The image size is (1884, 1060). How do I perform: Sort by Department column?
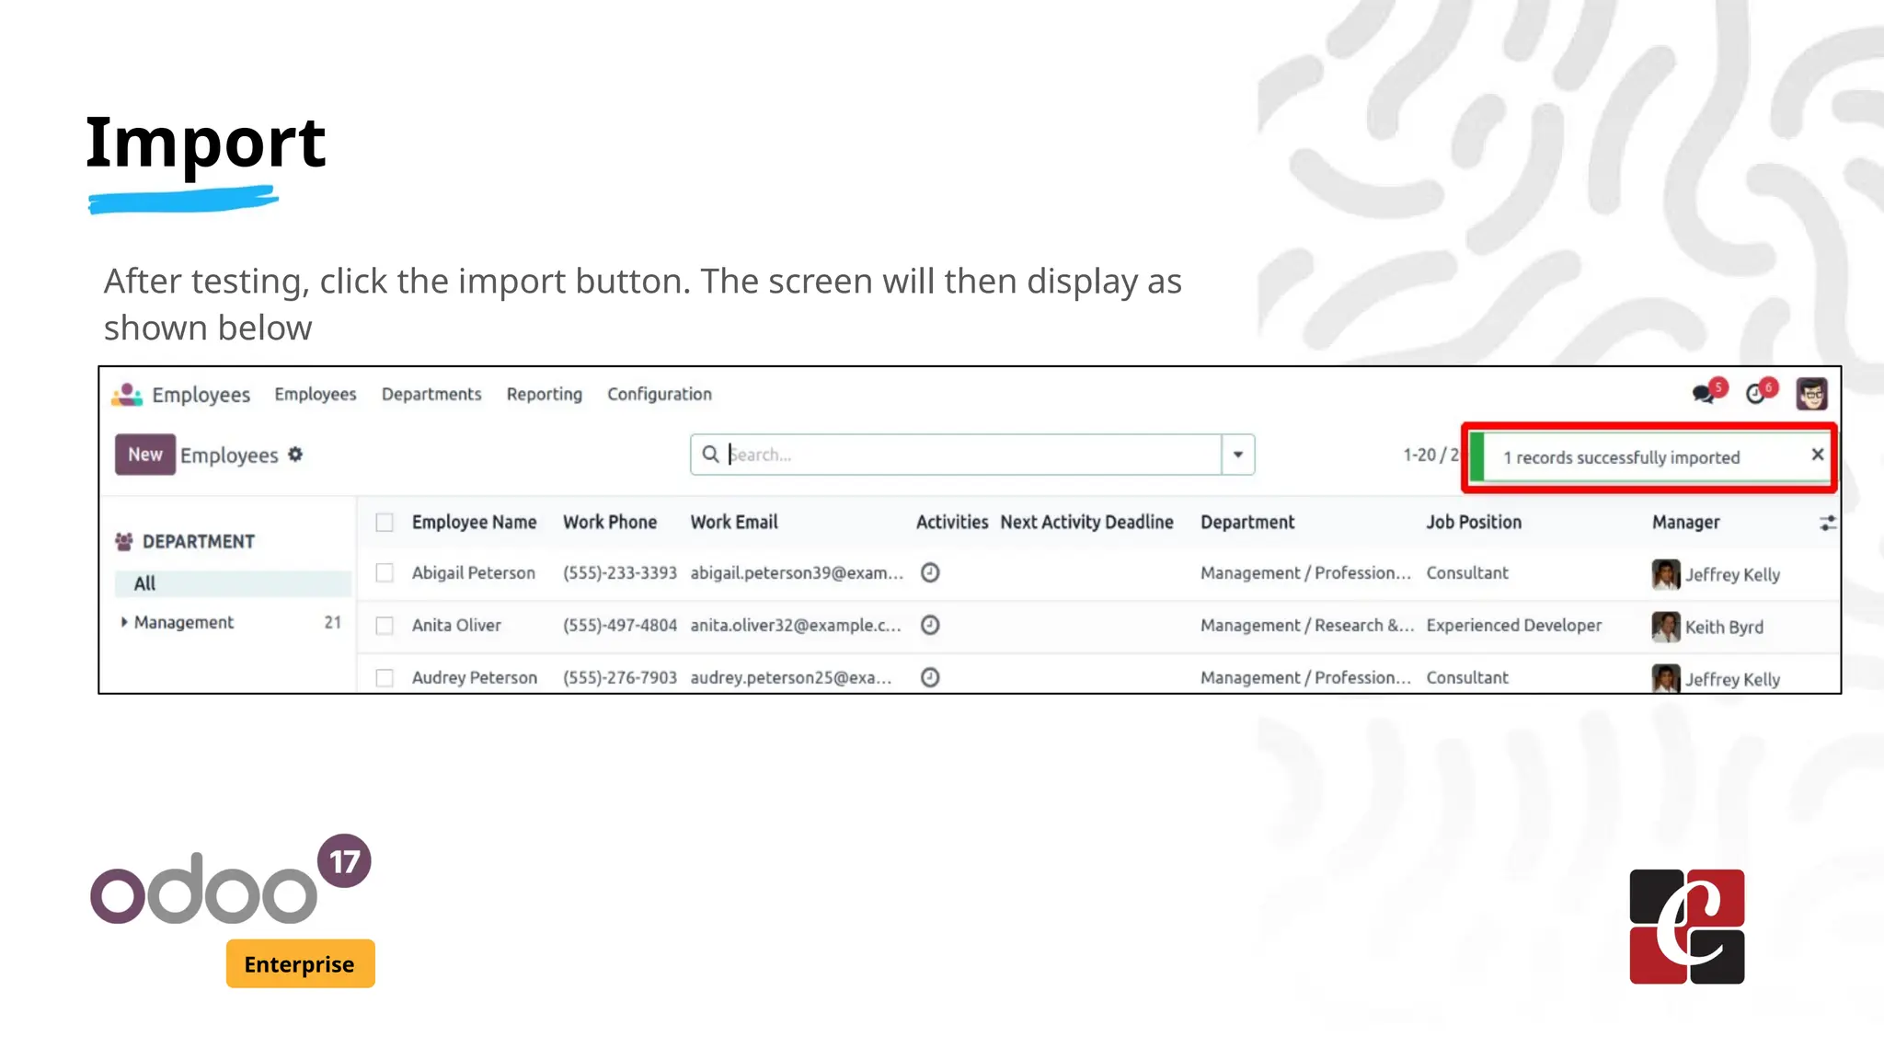pos(1247,522)
